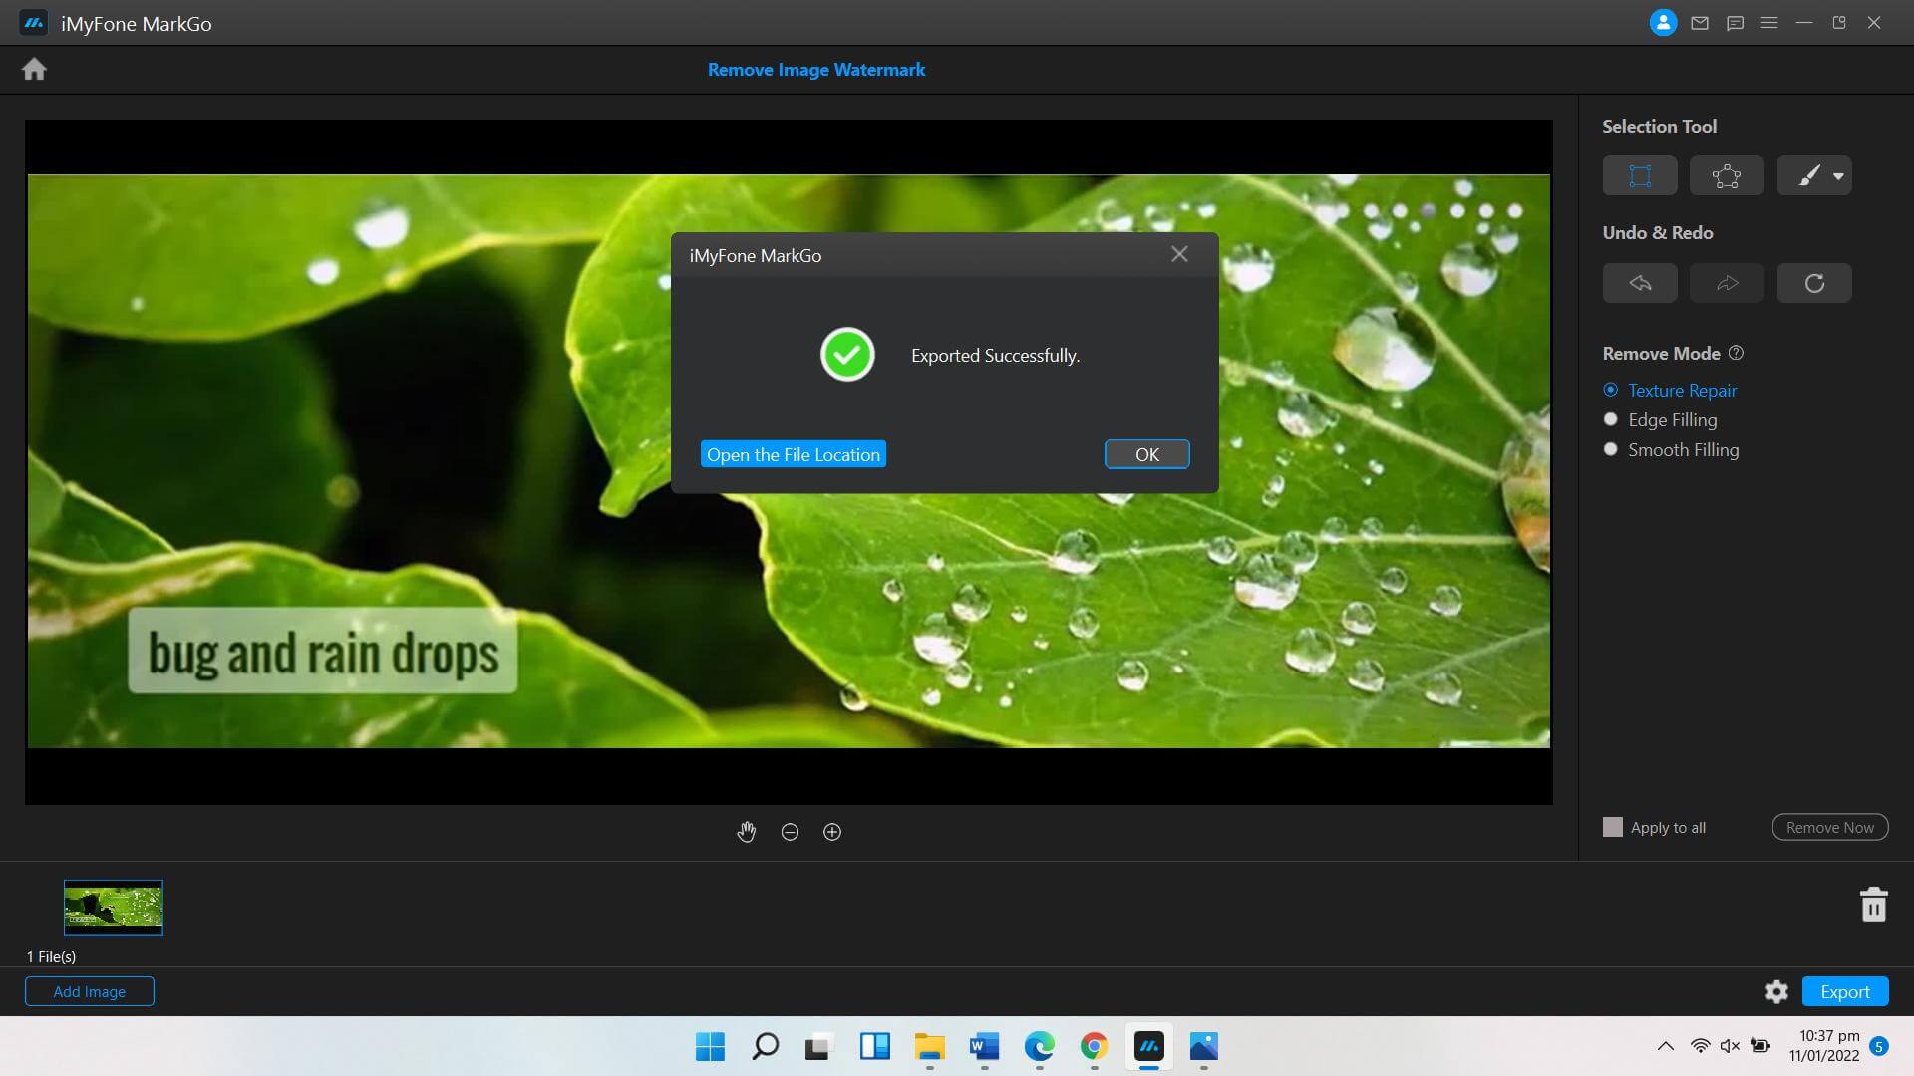This screenshot has width=1914, height=1076.
Task: Open Google Chrome from taskbar
Action: click(x=1094, y=1046)
